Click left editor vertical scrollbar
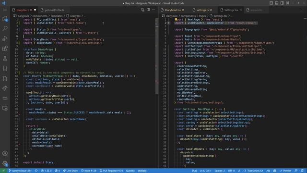 point(157,56)
